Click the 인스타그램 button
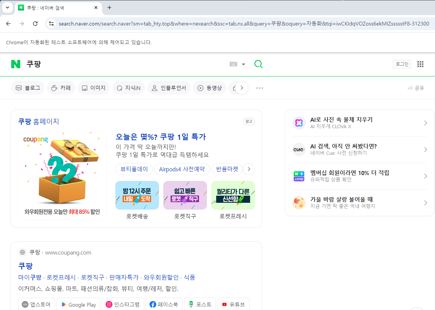This screenshot has height=310, width=435. coord(123,304)
